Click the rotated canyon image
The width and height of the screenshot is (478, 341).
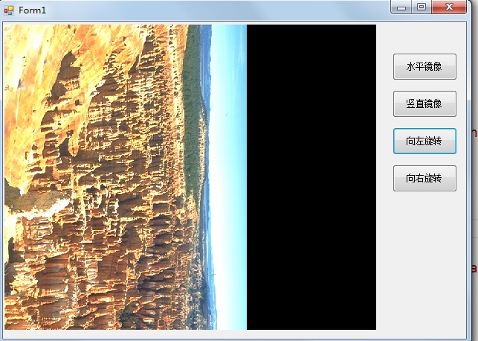coord(126,177)
